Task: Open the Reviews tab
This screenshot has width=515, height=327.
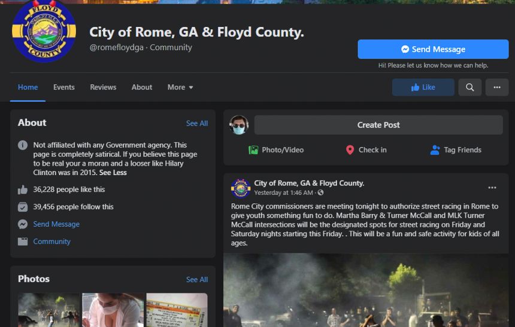Action: click(x=103, y=87)
